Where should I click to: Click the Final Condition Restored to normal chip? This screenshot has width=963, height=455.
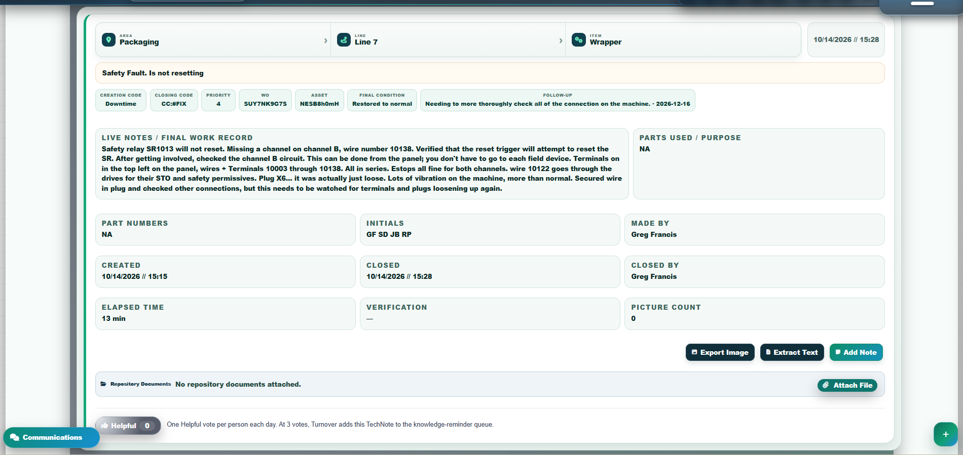click(382, 100)
